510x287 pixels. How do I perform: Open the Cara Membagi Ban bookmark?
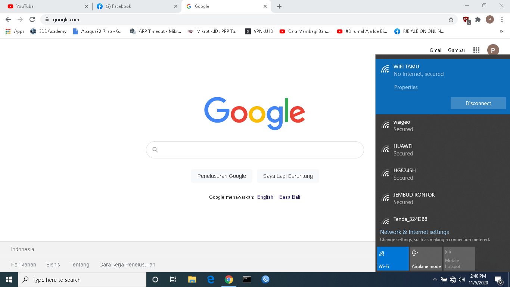tap(304, 31)
